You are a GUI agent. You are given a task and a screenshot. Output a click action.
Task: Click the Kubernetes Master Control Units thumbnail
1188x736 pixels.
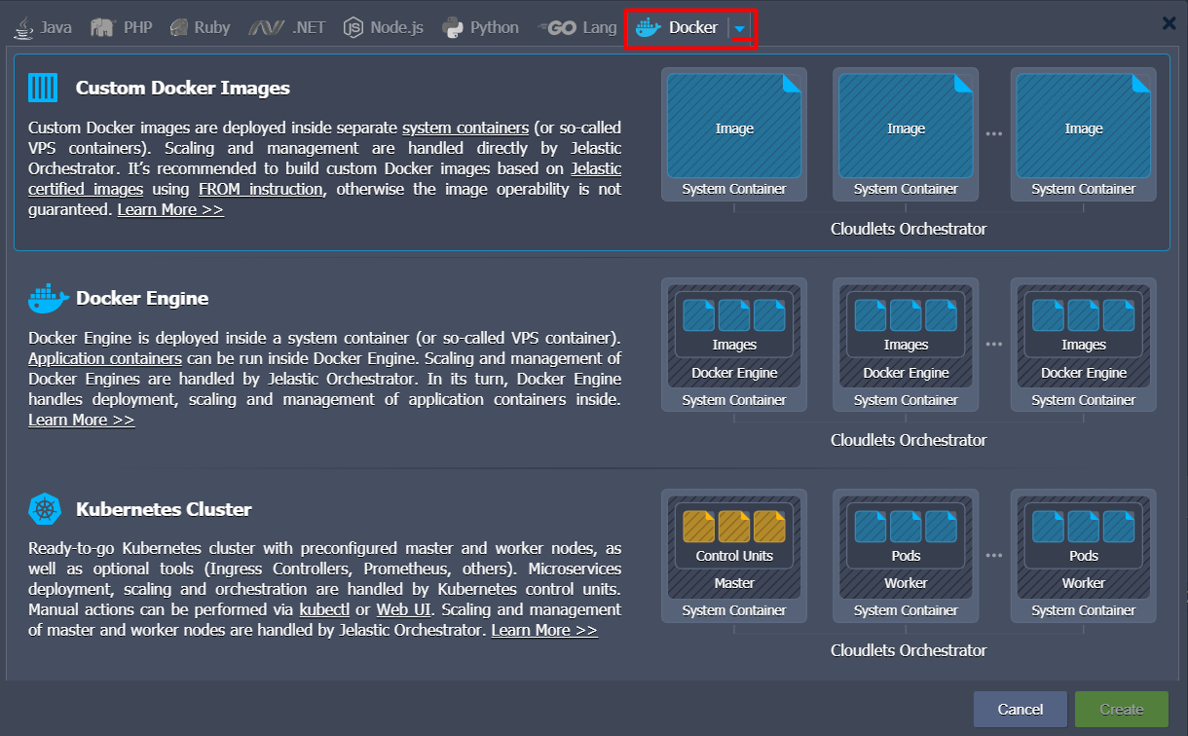734,556
